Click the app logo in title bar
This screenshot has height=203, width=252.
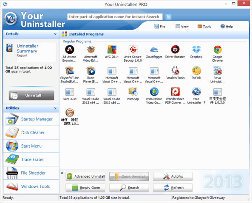pos(5,4)
